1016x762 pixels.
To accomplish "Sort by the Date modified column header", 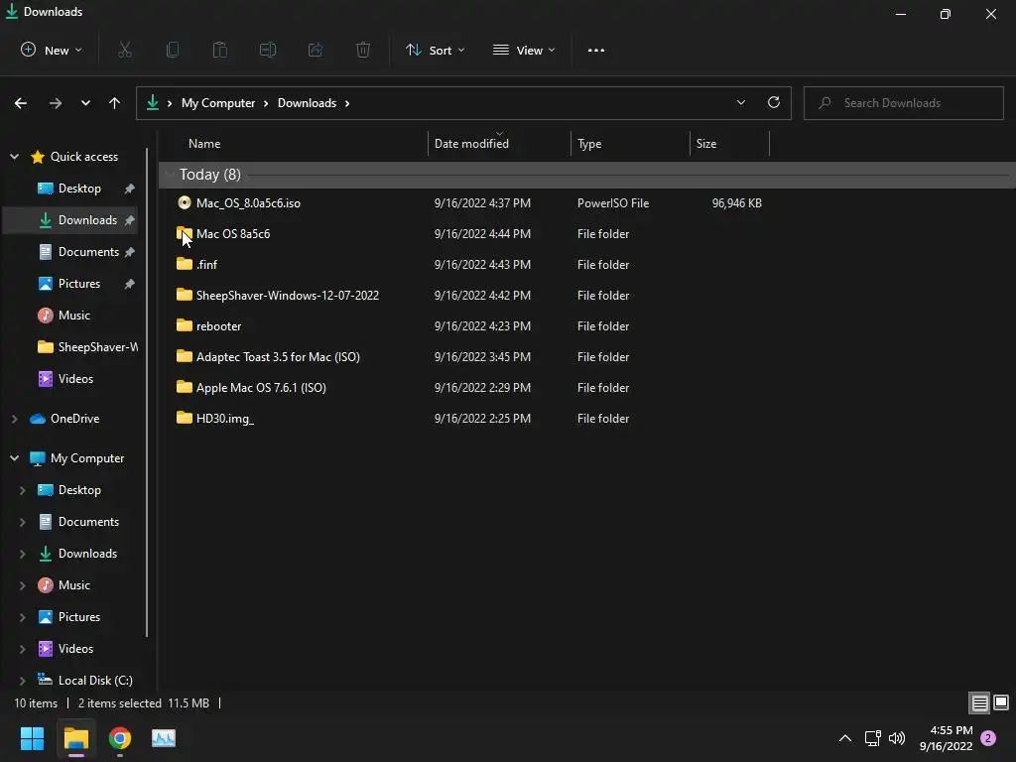I will [x=471, y=144].
